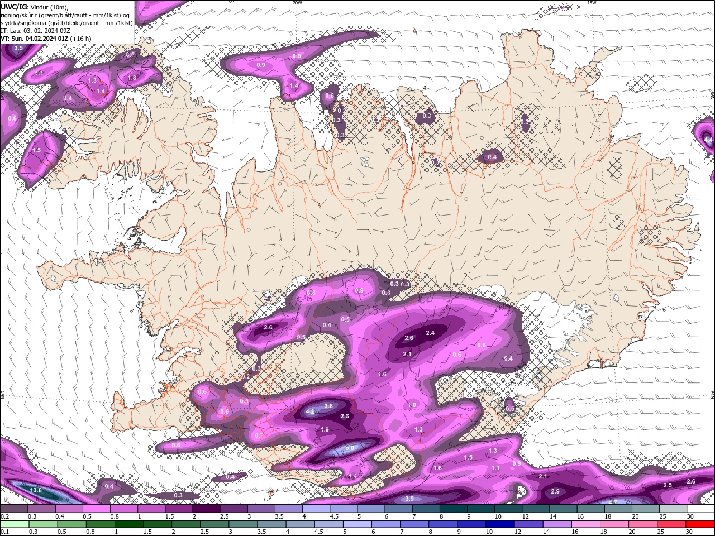Pick the lavender swatch at rain scale 14
Viewport: 715px width, 536px height.
coord(557,524)
